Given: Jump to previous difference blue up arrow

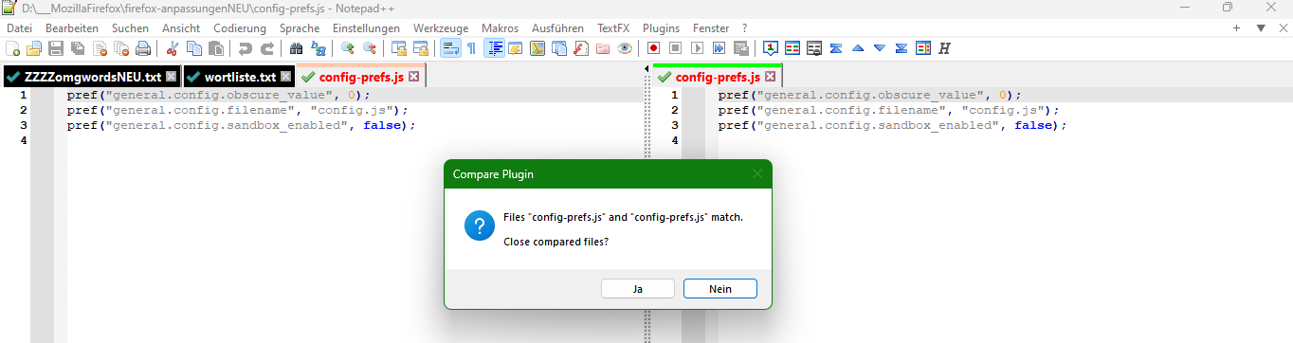Looking at the screenshot, I should coord(858,48).
